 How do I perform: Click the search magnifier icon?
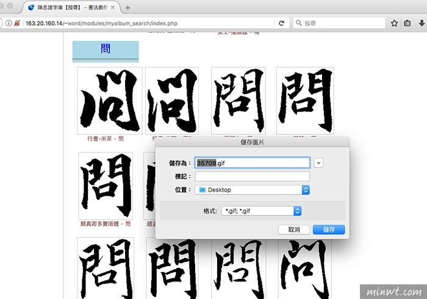pos(299,23)
